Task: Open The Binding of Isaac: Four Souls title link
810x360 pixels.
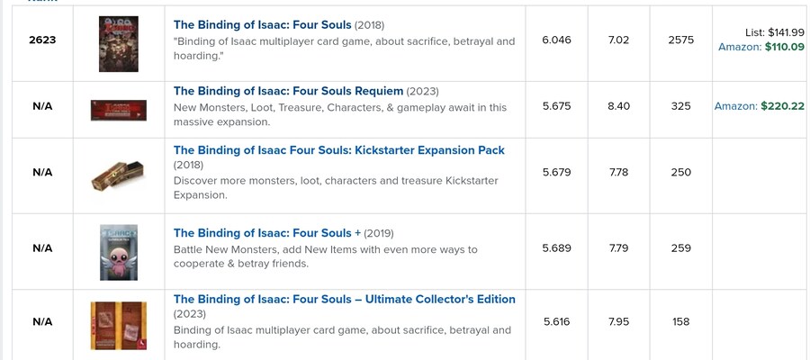Action: (262, 24)
